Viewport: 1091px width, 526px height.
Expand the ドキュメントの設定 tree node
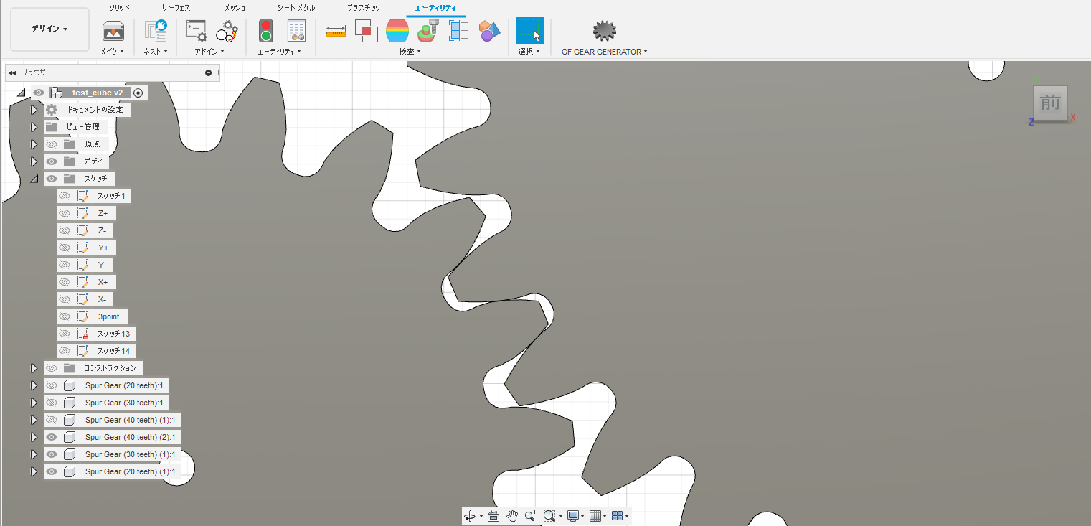pos(34,110)
